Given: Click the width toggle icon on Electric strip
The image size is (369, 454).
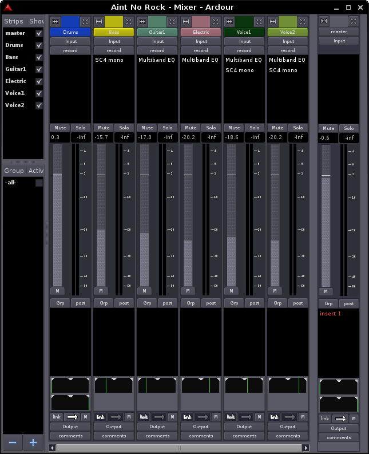Looking at the screenshot, I should 186,21.
